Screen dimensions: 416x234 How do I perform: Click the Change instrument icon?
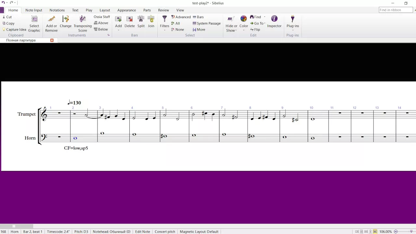[x=66, y=19]
